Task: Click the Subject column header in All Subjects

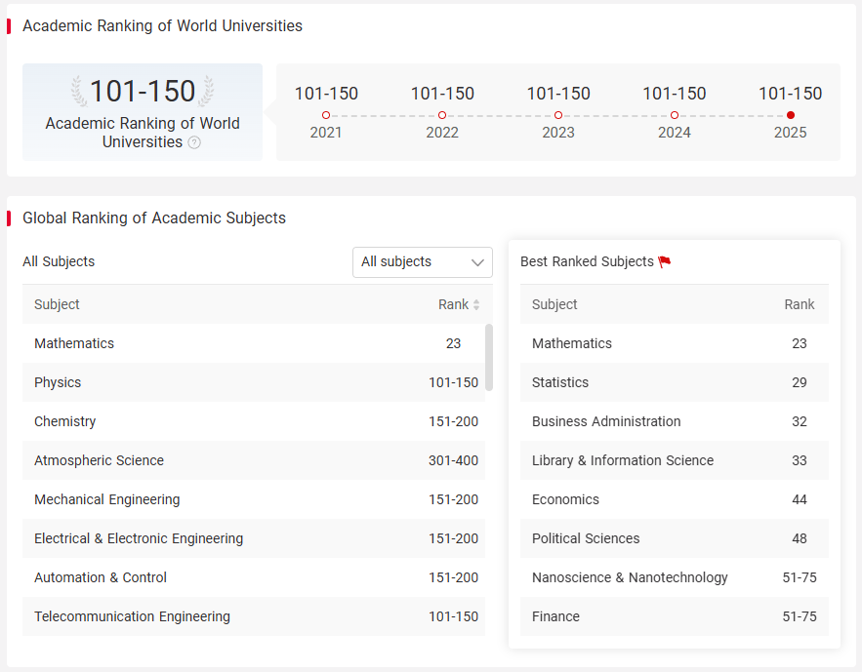Action: (x=57, y=304)
